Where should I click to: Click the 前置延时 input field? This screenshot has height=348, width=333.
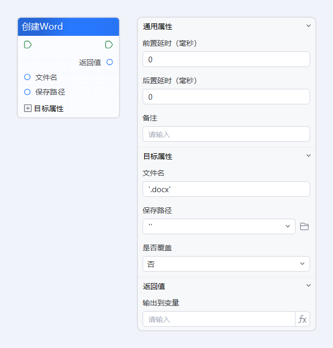226,59
